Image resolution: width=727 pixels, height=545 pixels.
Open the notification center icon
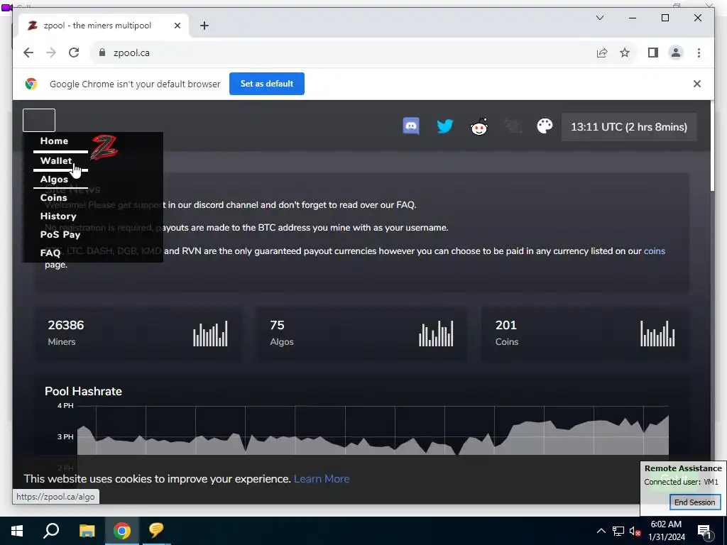704,531
